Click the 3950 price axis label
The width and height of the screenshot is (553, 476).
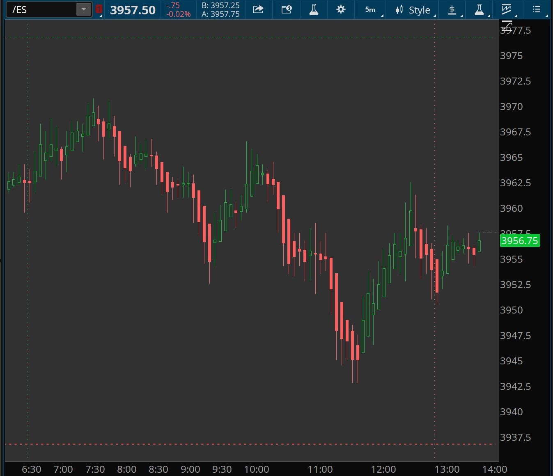coord(511,310)
